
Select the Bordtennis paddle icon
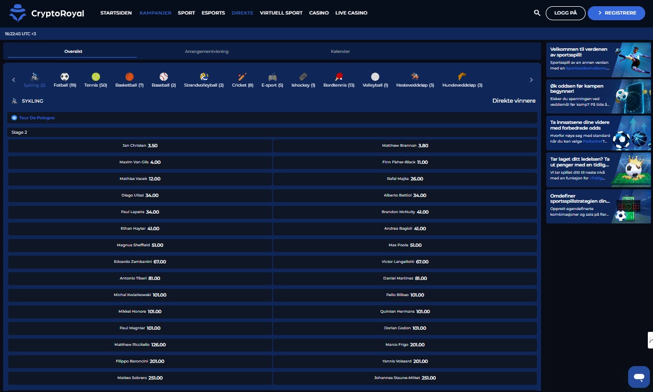pos(339,77)
